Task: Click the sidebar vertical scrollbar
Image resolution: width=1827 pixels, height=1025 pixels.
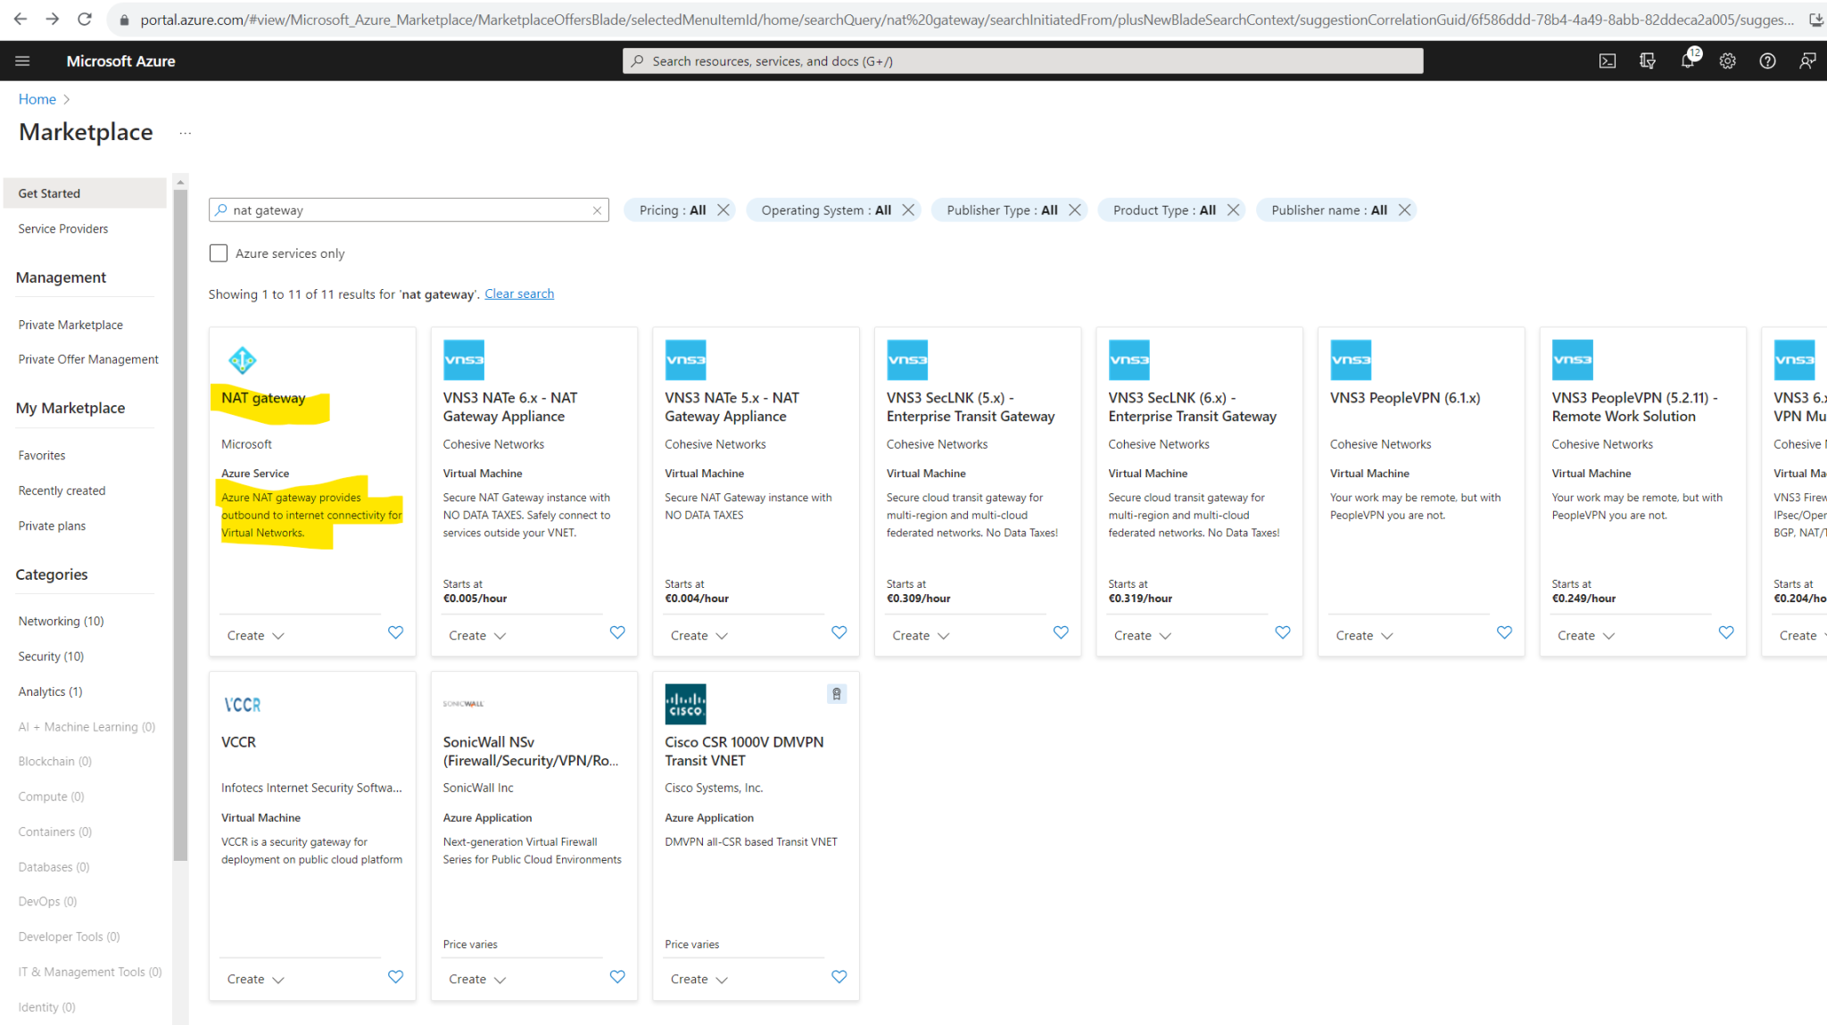Action: coord(180,526)
